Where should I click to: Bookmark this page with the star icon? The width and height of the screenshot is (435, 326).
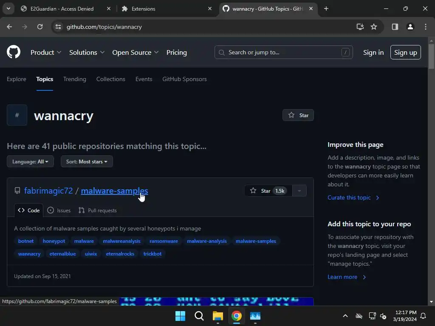tap(374, 27)
